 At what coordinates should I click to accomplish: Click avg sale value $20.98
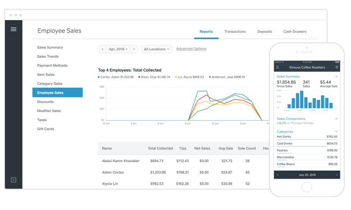pyautogui.click(x=227, y=184)
